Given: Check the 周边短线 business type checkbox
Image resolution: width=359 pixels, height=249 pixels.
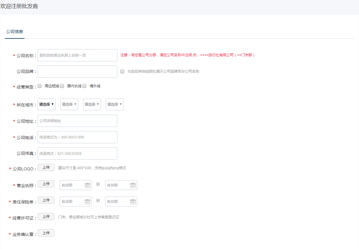Looking at the screenshot, I should [39, 86].
